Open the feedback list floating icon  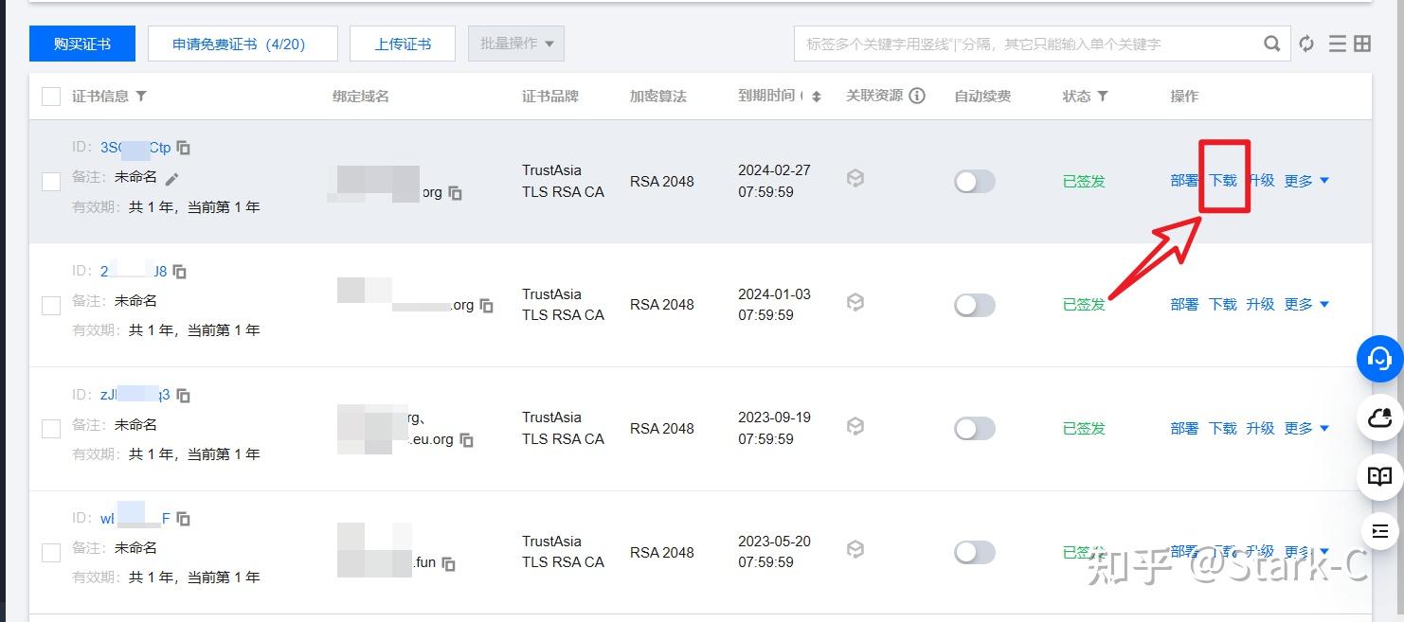point(1379,531)
